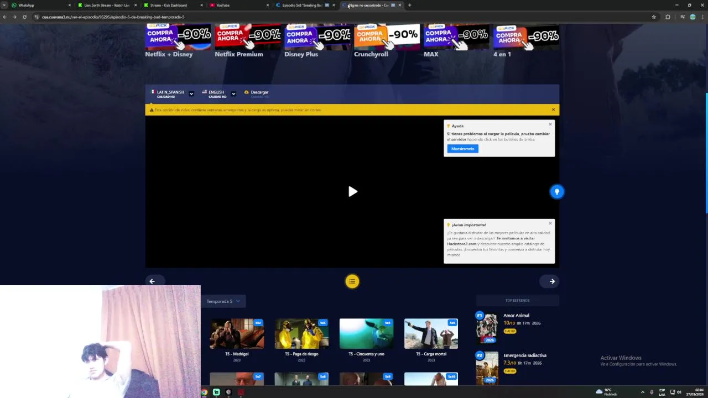Click the green app icon in taskbar
708x398 pixels.
tap(216, 392)
